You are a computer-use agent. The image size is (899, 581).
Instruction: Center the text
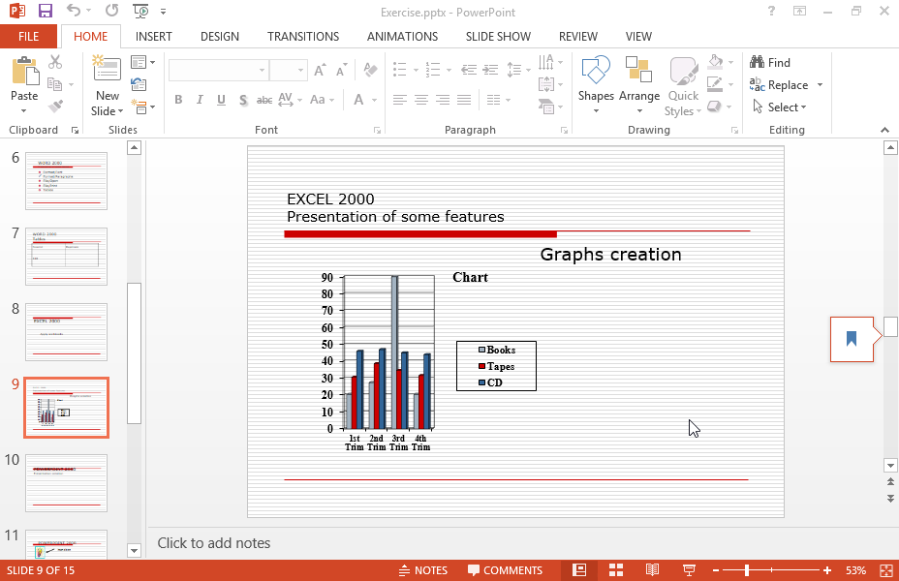pos(421,100)
